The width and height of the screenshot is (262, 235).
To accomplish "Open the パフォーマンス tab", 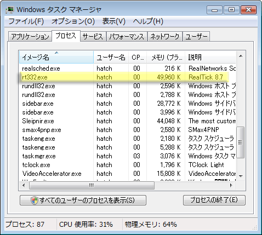I will click(x=127, y=37).
